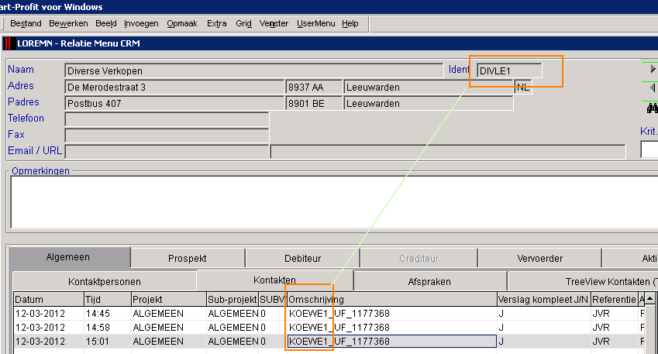Click the Referentie column header

615,300
